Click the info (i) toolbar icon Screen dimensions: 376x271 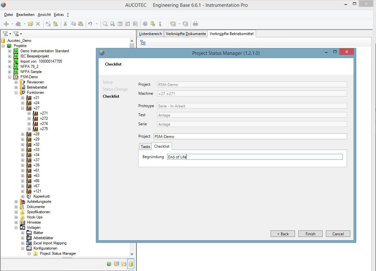(x=159, y=24)
